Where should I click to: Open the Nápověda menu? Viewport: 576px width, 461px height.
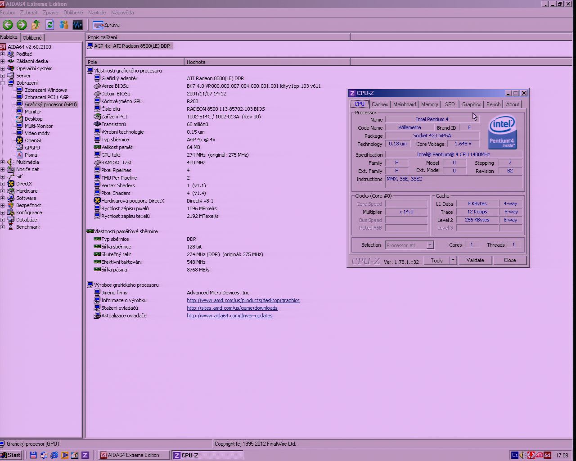coord(122,13)
